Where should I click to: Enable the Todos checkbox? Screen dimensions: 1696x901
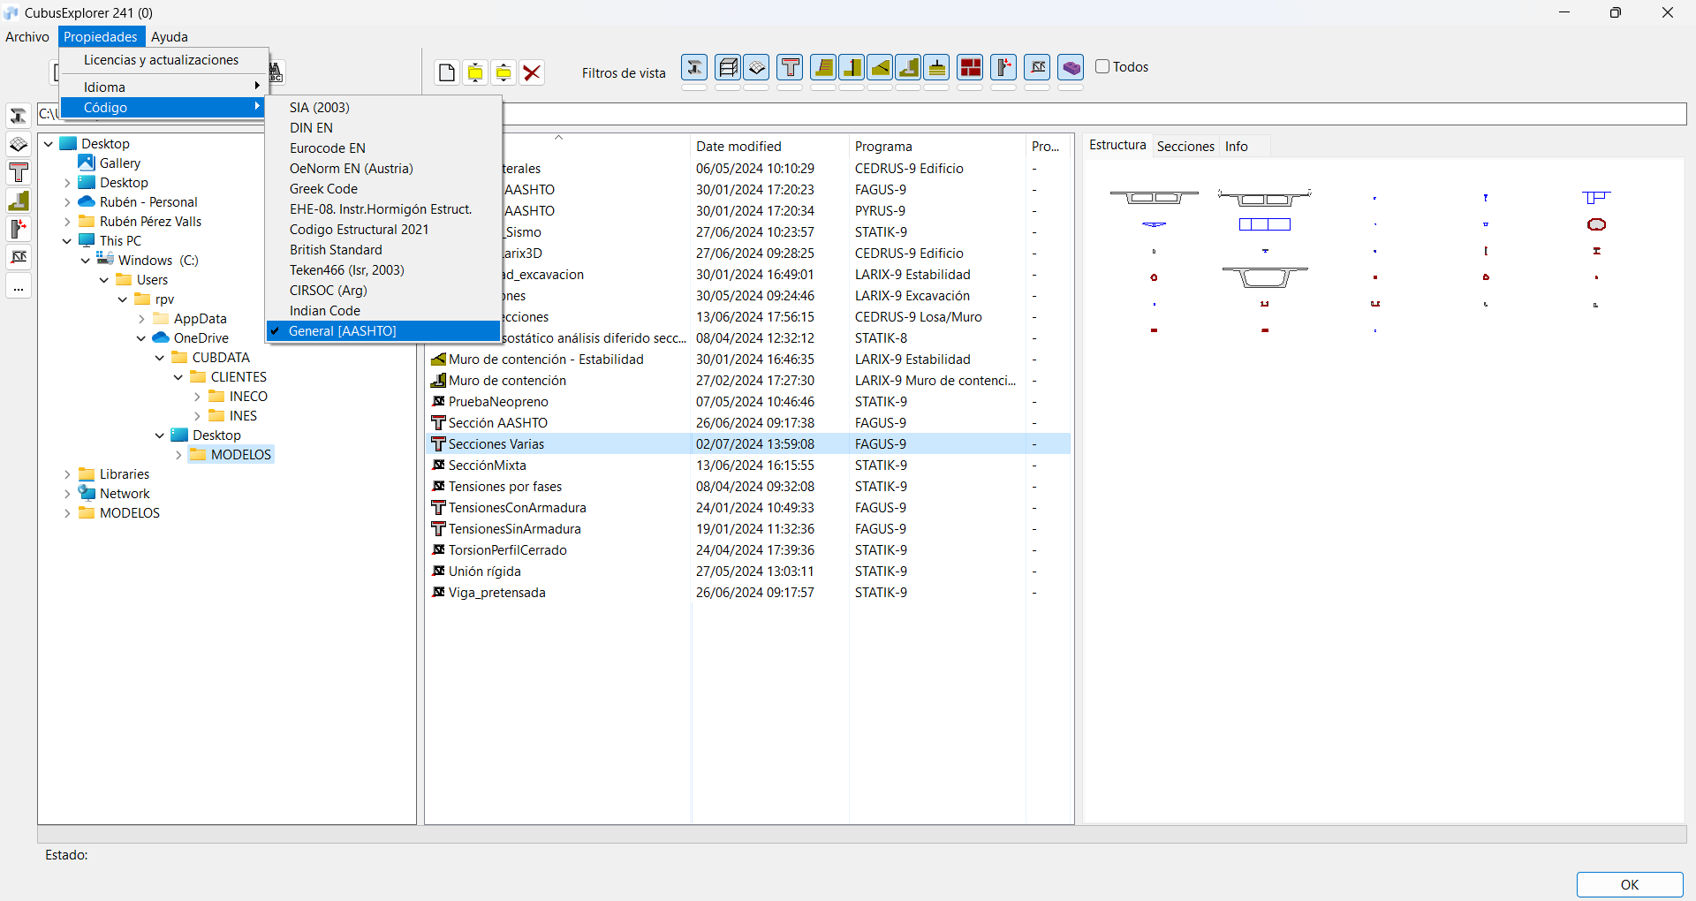pyautogui.click(x=1102, y=66)
